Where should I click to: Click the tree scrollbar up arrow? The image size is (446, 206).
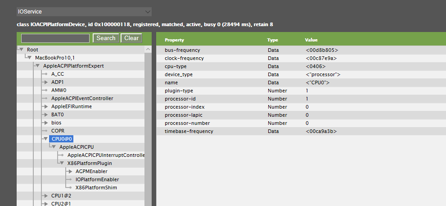148,49
